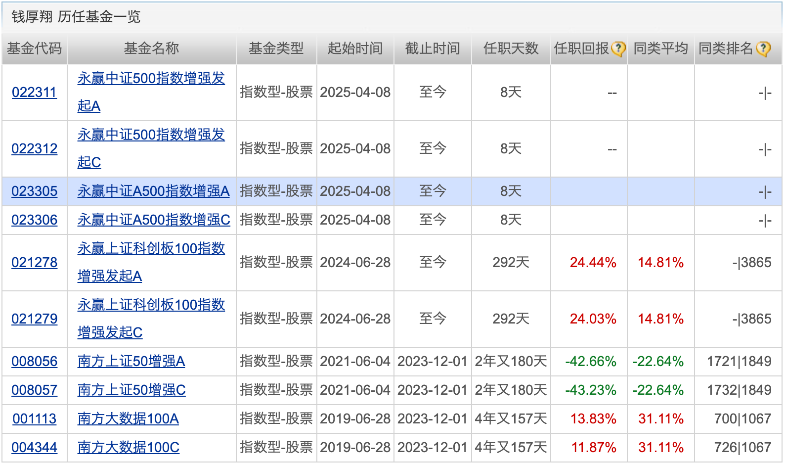Image resolution: width=785 pixels, height=463 pixels.
Task: Open fund code 023306 link
Action: (34, 220)
